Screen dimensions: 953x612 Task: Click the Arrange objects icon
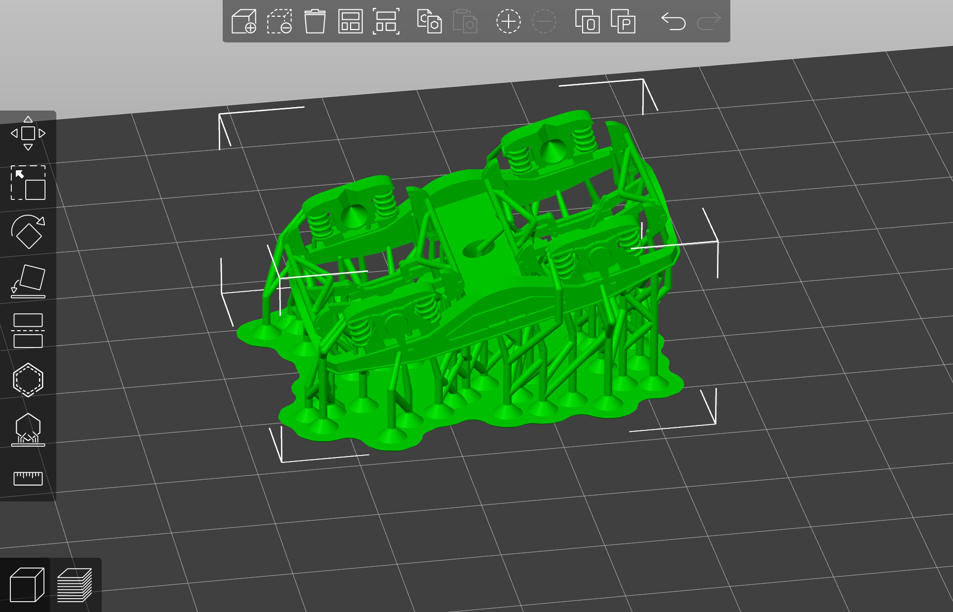click(350, 22)
